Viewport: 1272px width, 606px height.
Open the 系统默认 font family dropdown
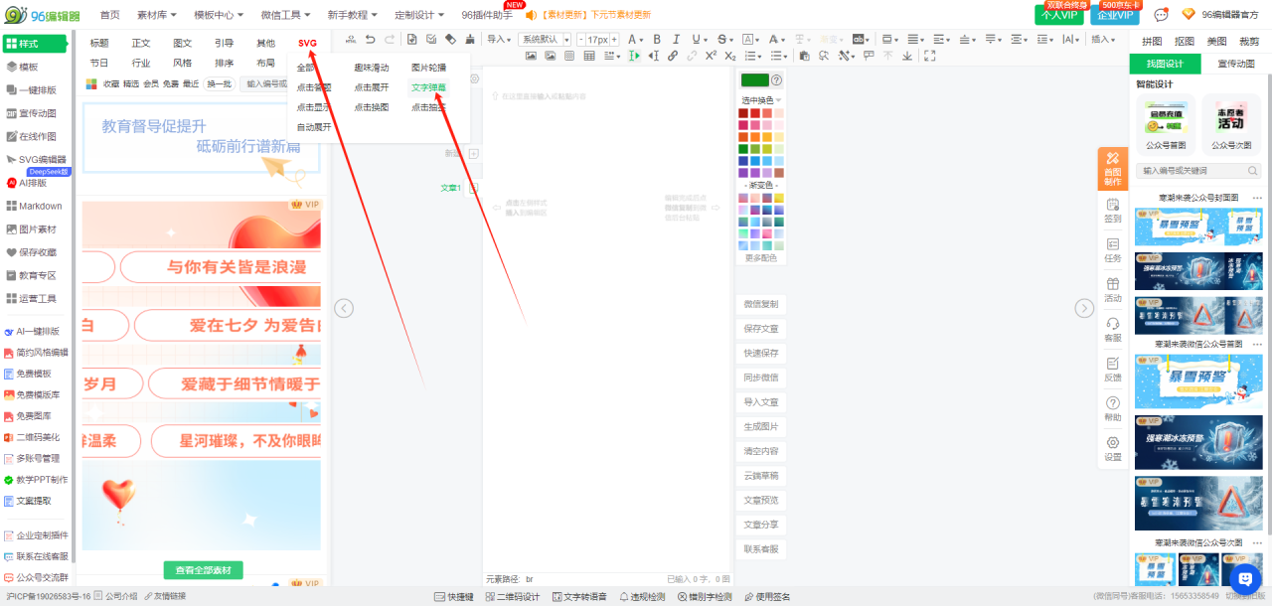545,40
